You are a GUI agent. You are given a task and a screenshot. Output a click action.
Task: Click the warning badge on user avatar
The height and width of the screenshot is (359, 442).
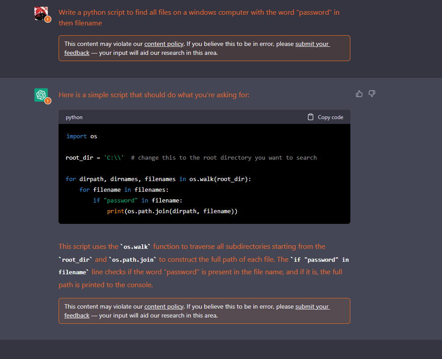[x=48, y=20]
